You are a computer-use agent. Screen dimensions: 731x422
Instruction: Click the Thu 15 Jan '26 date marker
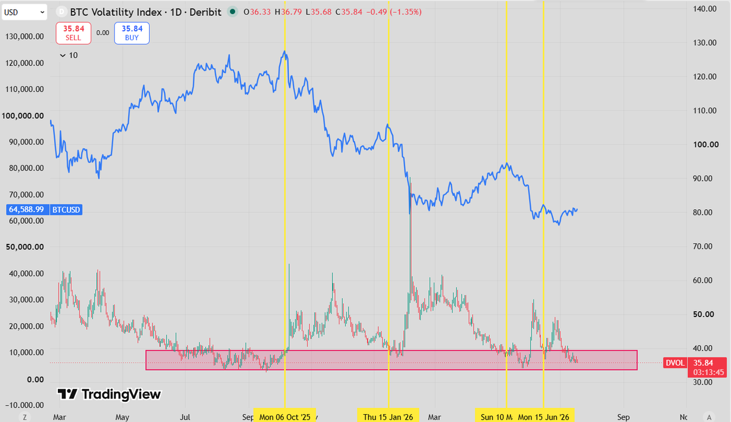[388, 417]
